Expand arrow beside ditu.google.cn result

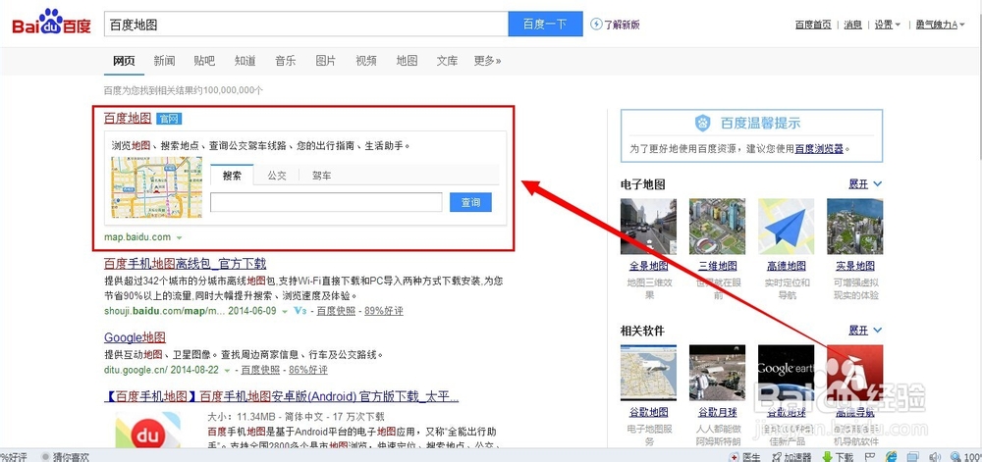click(x=228, y=370)
